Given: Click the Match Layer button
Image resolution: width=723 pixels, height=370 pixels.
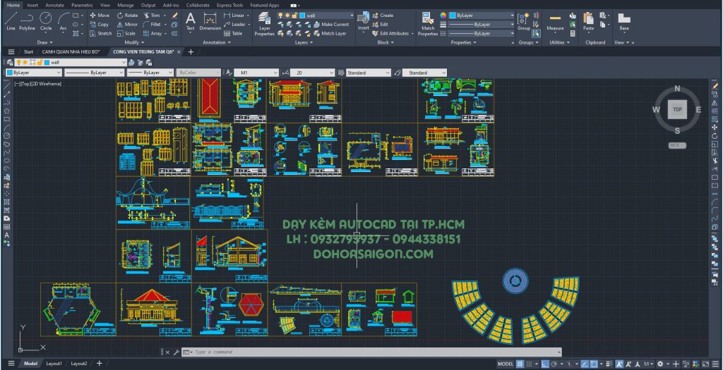Looking at the screenshot, I should point(330,34).
